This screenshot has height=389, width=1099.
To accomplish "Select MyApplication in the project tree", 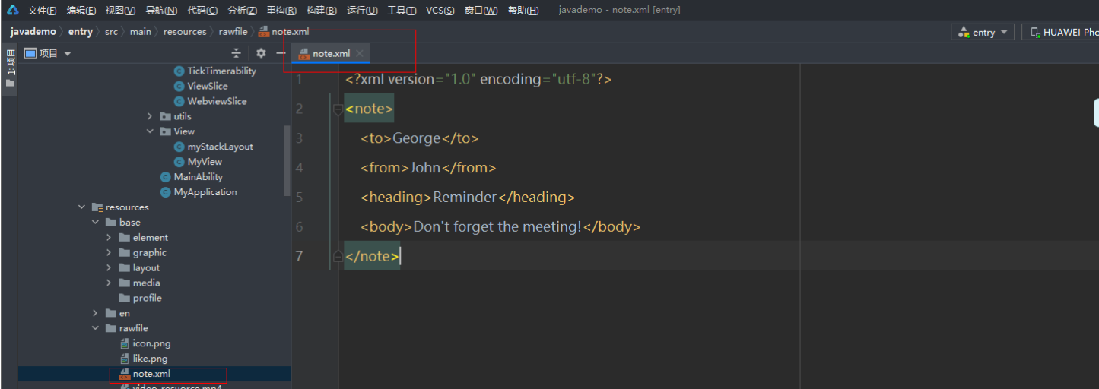I will pyautogui.click(x=205, y=192).
